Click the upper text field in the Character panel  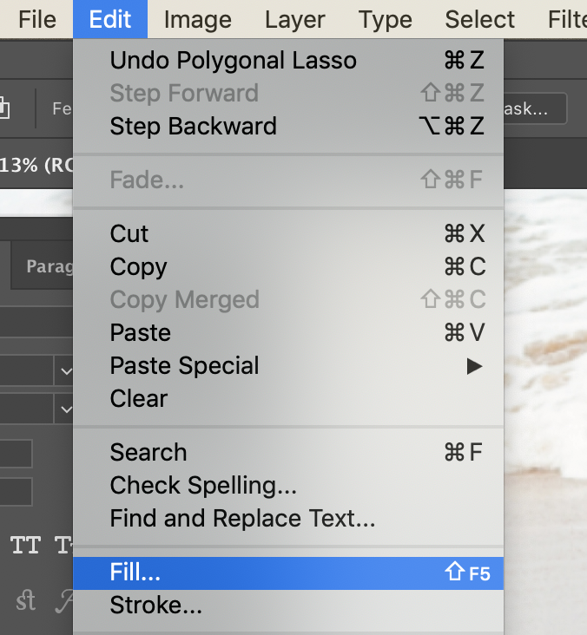(x=16, y=453)
